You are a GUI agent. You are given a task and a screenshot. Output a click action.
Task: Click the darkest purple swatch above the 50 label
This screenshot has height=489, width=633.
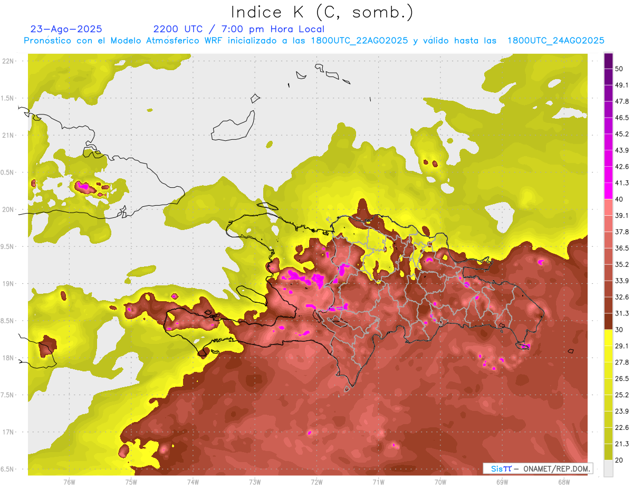tap(609, 61)
